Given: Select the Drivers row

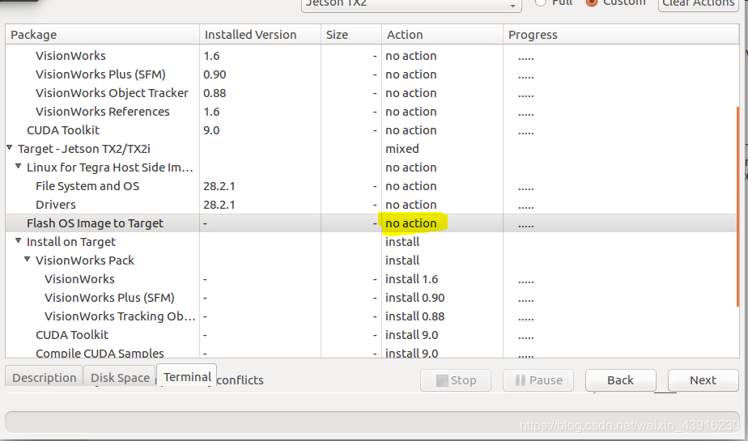Looking at the screenshot, I should pos(372,205).
